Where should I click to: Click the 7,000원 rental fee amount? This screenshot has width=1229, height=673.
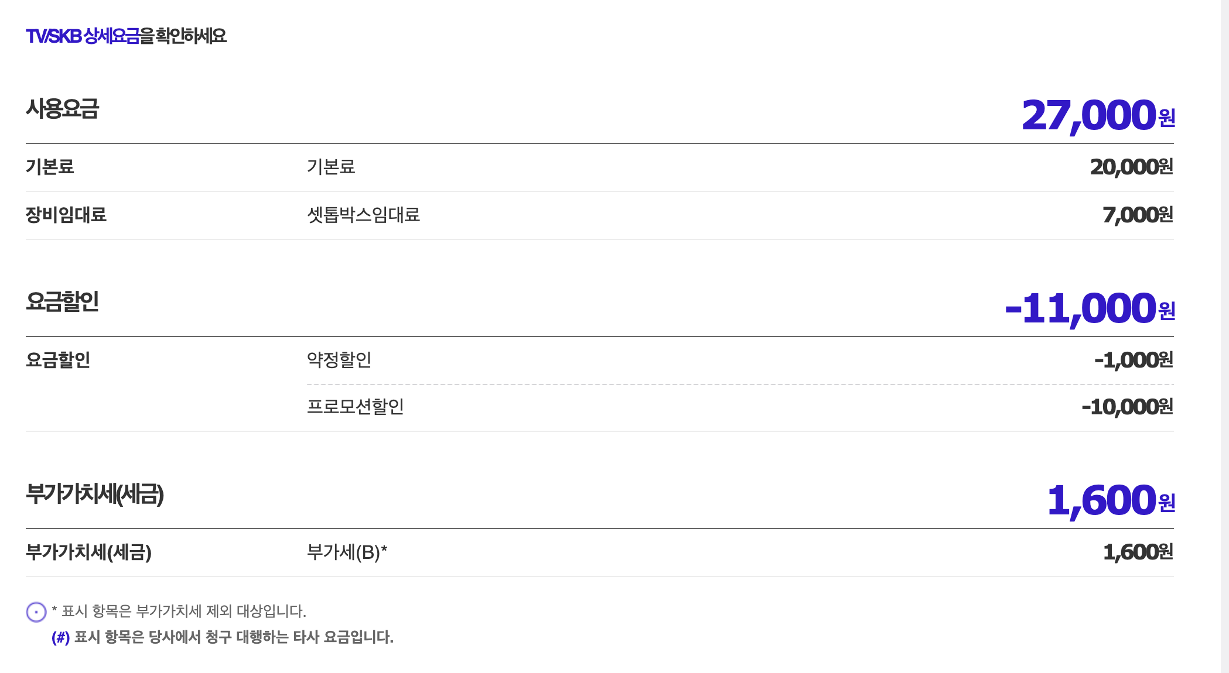(1137, 215)
